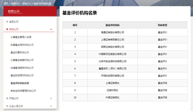Image resolution: width=193 pixels, height=111 pixels.
Task: Click the 产品公示 bullet circle icon
Action: click(7, 98)
